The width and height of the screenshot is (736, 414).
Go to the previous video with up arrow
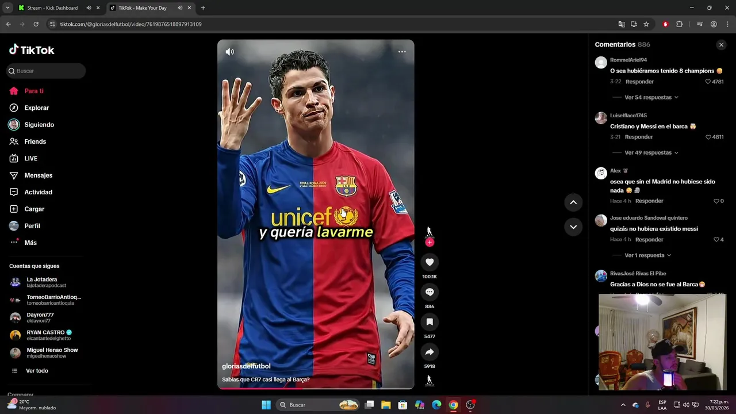coord(573,202)
